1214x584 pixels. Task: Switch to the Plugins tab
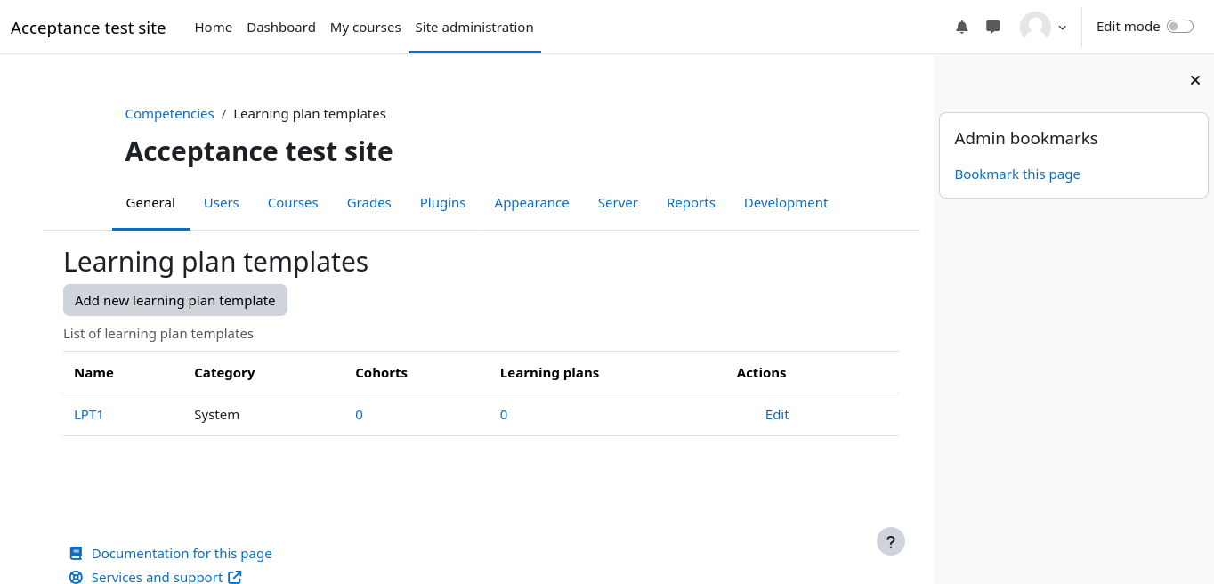click(442, 203)
